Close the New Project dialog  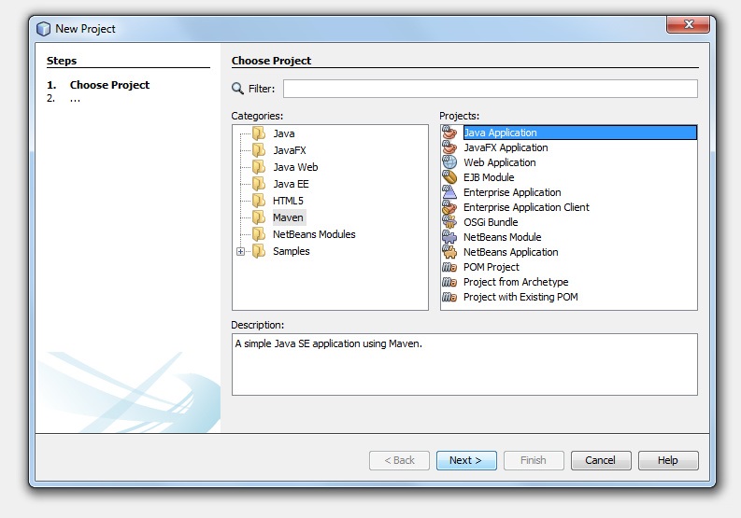point(689,24)
